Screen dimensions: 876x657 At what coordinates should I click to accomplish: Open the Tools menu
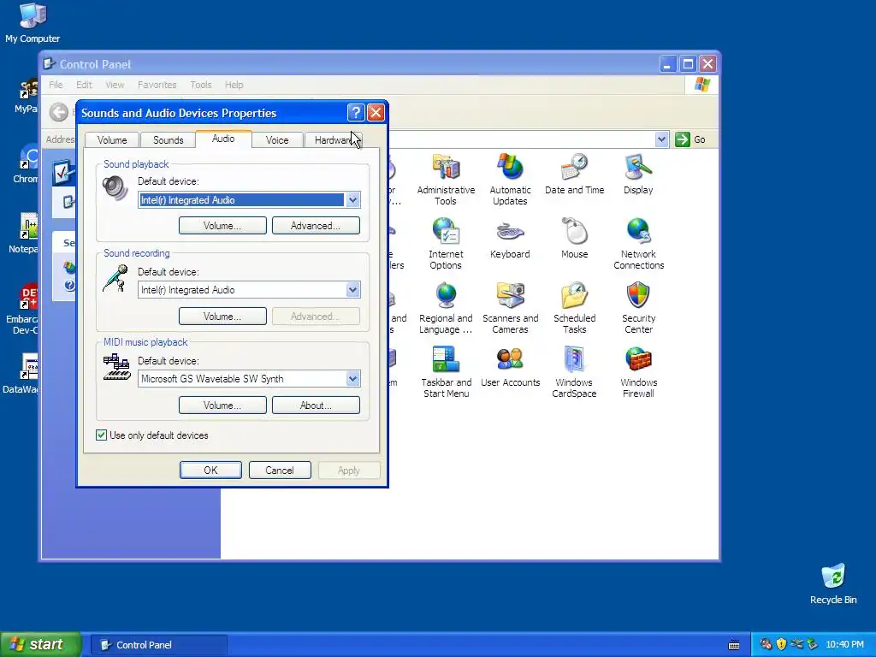pyautogui.click(x=200, y=85)
